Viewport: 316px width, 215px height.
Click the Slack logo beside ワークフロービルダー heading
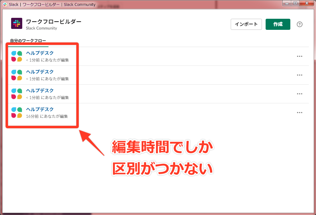pyautogui.click(x=16, y=23)
